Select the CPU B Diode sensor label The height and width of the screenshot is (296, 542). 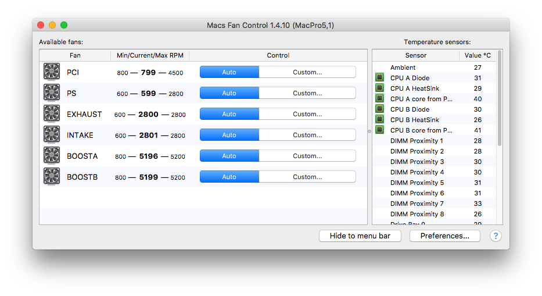pos(410,109)
